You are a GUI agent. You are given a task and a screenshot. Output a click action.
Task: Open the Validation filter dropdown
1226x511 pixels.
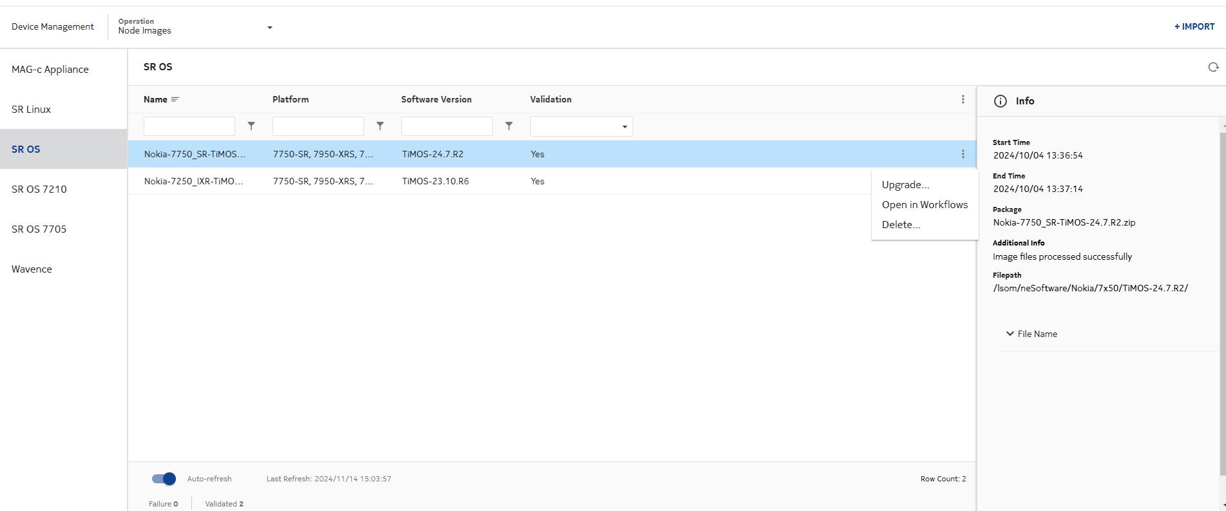click(x=581, y=126)
